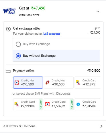Choose Flipkart Axis EMI ₹7,999/m plan
This screenshot has height=133, width=106.
click(x=28, y=104)
